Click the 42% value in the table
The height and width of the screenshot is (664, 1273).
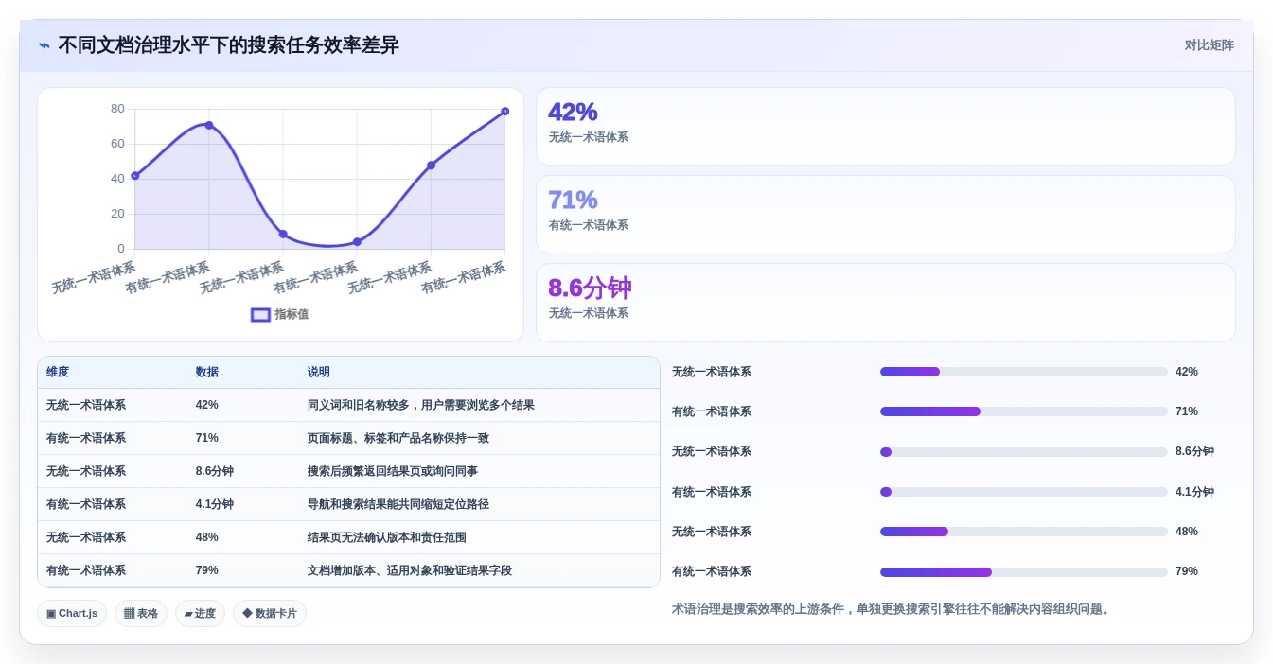coord(207,405)
